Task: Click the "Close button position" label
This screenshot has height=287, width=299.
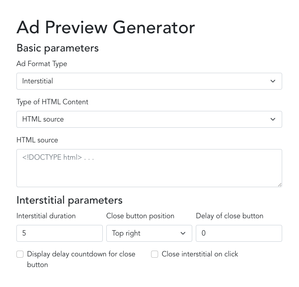Action: coord(140,216)
